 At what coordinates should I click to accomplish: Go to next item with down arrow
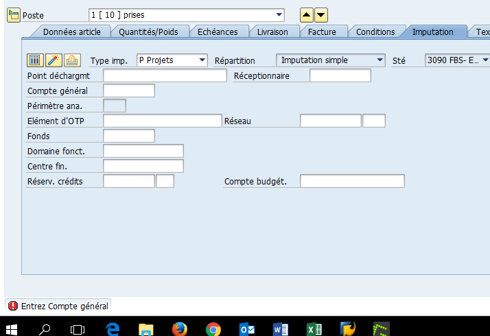coord(321,15)
